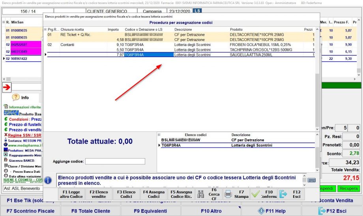
Task: Click the Prodotto column header
Action: (x=237, y=30)
